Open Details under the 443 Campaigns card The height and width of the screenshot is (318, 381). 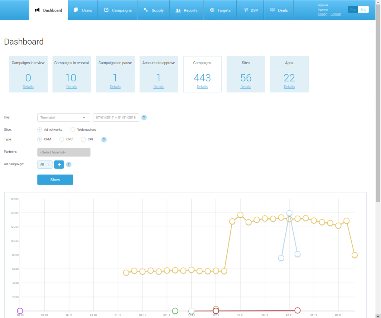click(202, 87)
